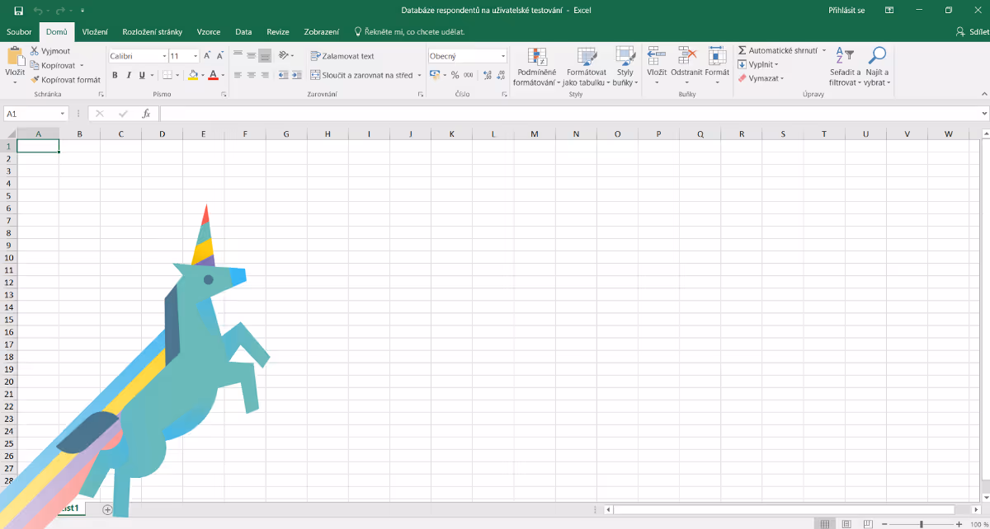The width and height of the screenshot is (990, 529).
Task: Click Formát cells icon
Action: 717,56
